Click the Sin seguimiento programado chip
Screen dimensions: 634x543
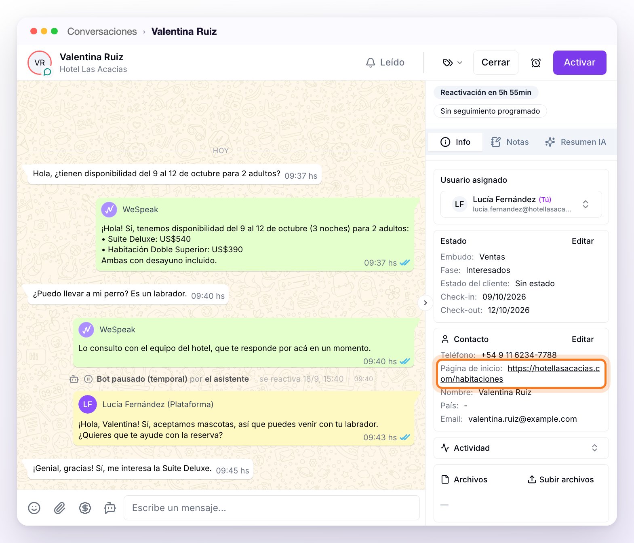(490, 111)
